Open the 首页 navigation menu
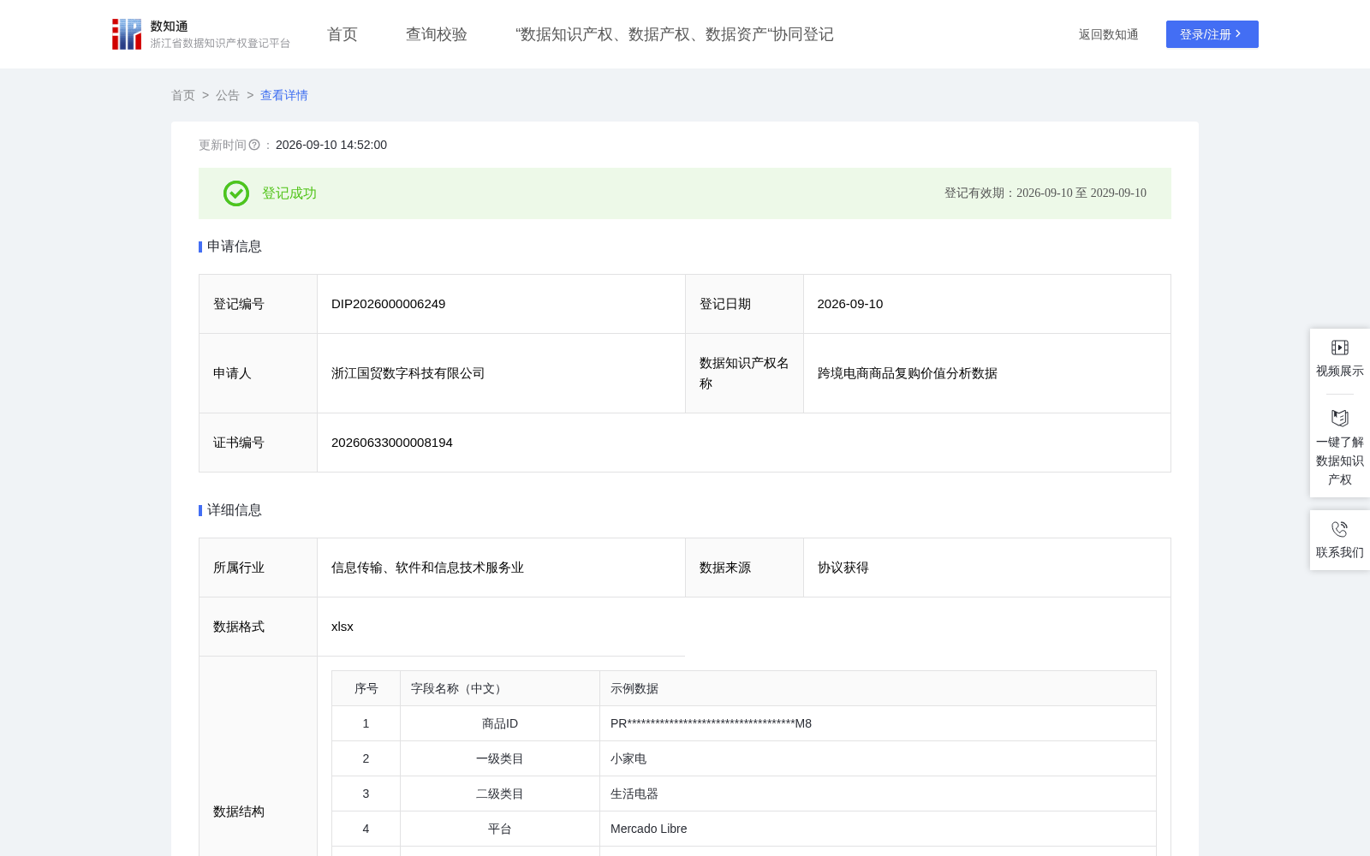Screen dimensions: 1370x856 (342, 34)
